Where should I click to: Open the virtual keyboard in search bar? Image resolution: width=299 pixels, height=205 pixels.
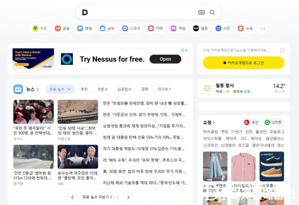(x=201, y=13)
